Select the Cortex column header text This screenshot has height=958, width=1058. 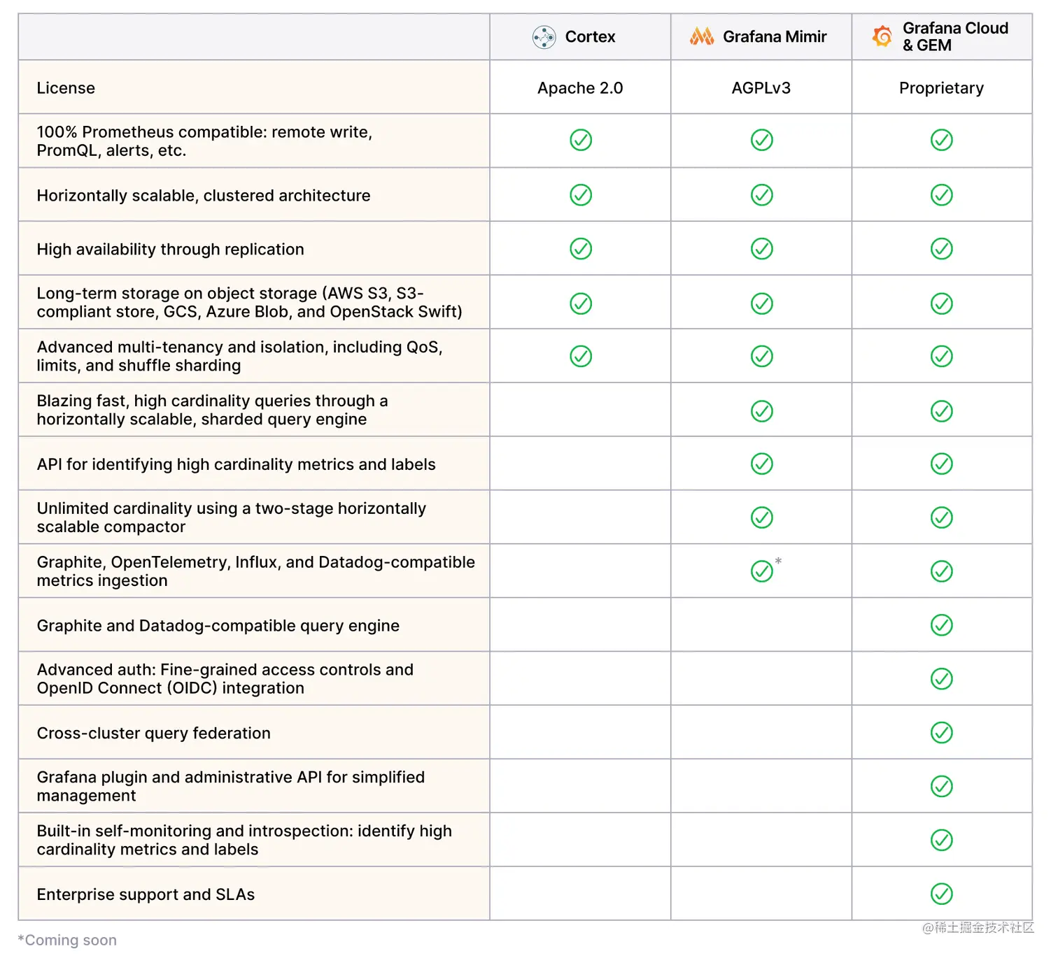coord(590,37)
